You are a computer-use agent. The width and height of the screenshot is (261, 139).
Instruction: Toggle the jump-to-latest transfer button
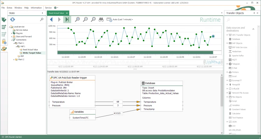(67, 20)
